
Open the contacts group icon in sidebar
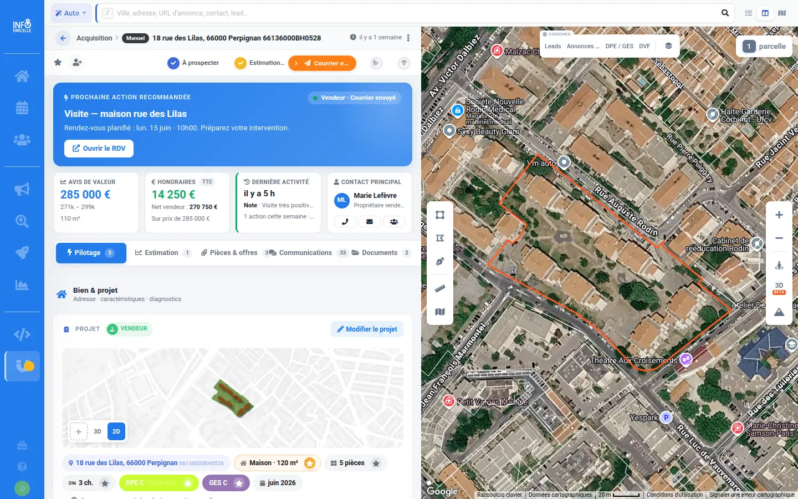tap(22, 140)
